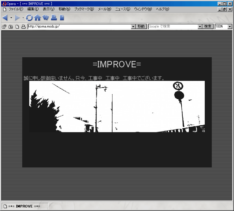Expand the Google search field dropdown
This screenshot has height=211, width=234.
[200, 27]
